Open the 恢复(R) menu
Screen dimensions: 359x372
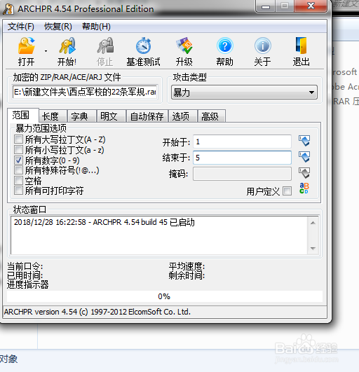click(x=58, y=27)
